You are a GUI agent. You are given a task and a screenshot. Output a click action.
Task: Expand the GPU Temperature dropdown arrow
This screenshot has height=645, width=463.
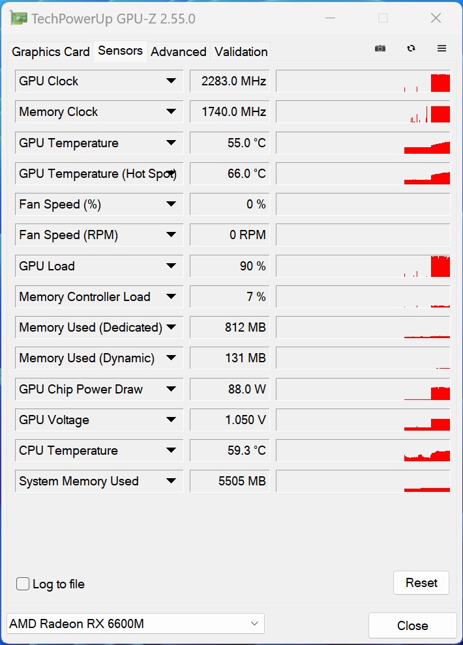(x=171, y=143)
